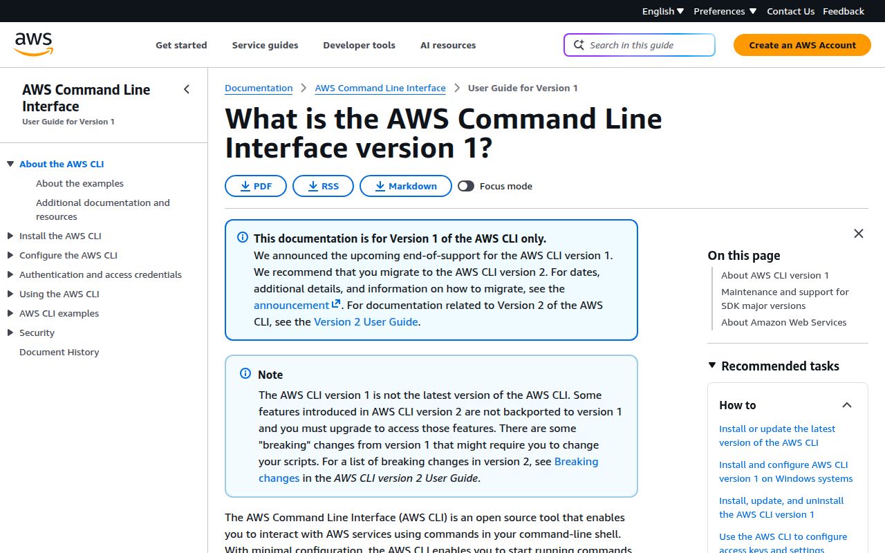Open the Service guides menu

pyautogui.click(x=265, y=45)
